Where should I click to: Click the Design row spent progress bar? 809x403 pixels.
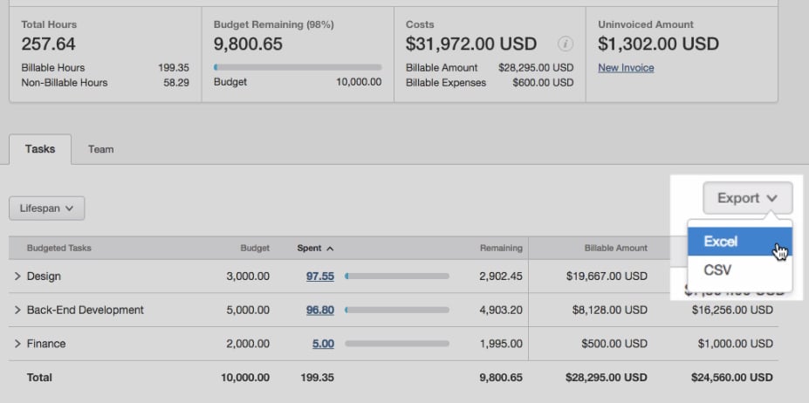coord(397,277)
